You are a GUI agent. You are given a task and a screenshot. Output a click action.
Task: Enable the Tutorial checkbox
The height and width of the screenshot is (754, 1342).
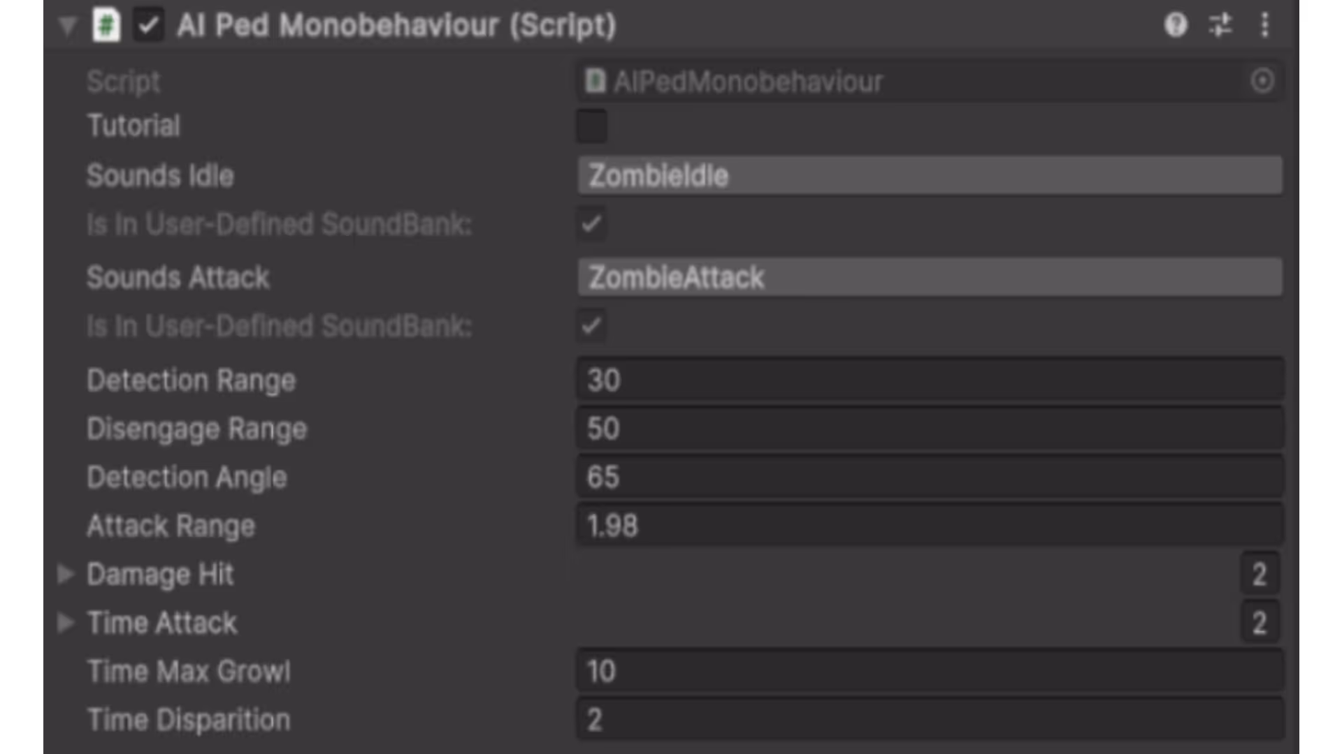click(591, 126)
